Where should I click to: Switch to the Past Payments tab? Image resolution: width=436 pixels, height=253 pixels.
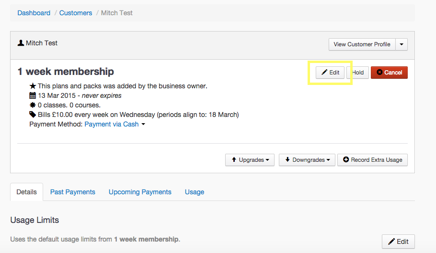(x=72, y=192)
